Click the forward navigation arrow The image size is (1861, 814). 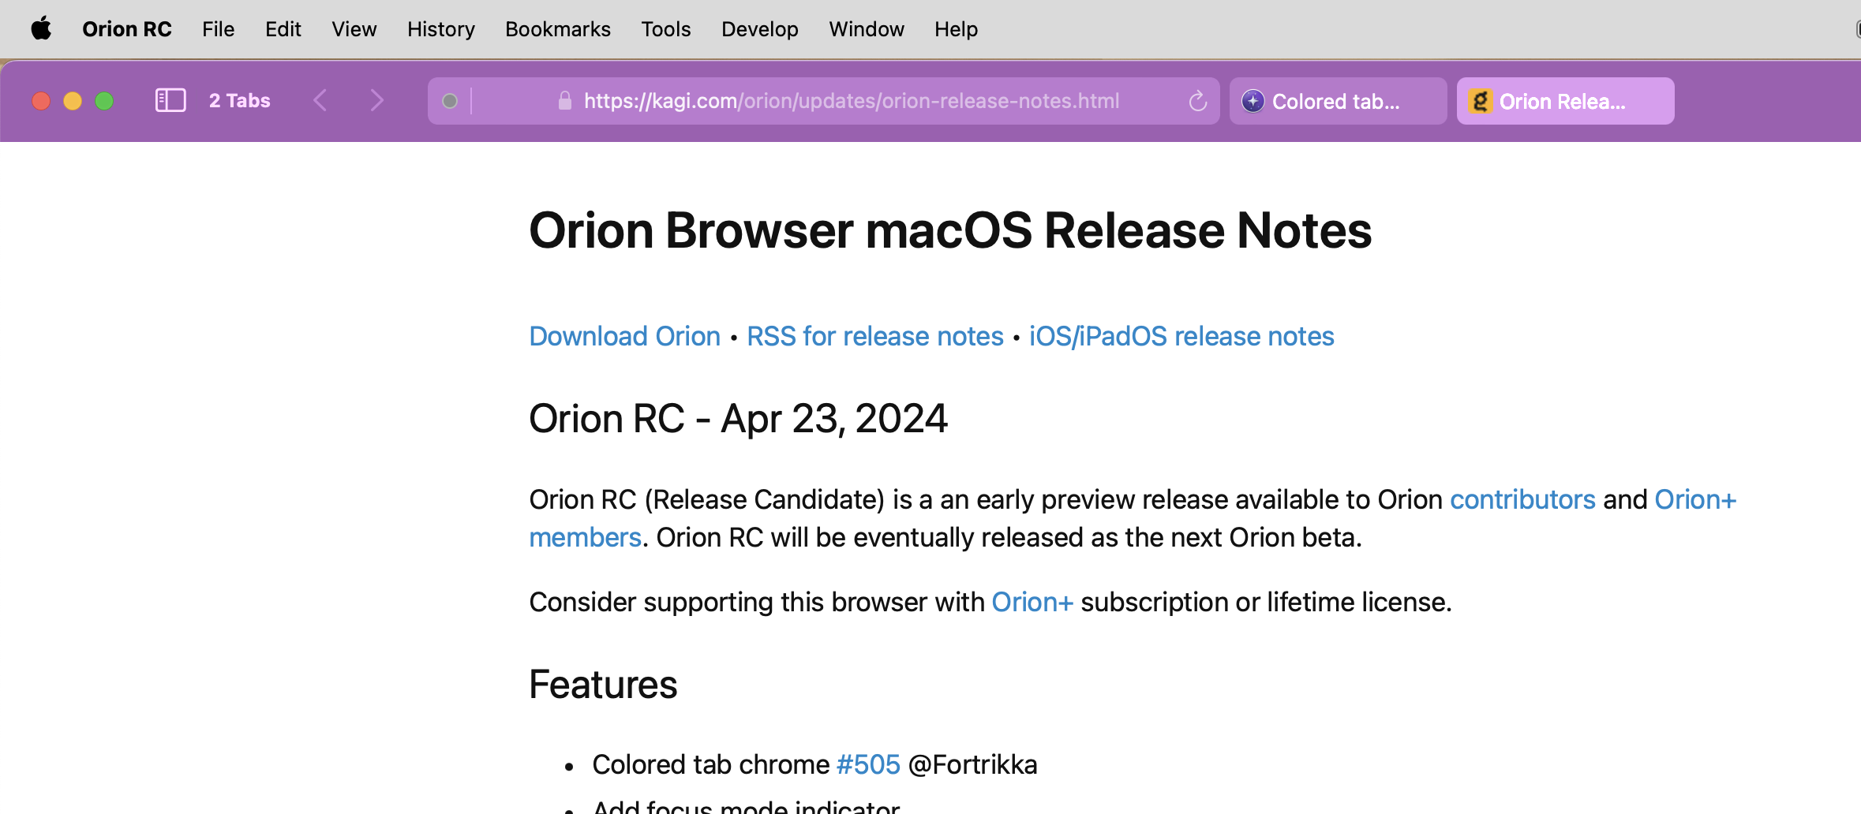point(376,101)
